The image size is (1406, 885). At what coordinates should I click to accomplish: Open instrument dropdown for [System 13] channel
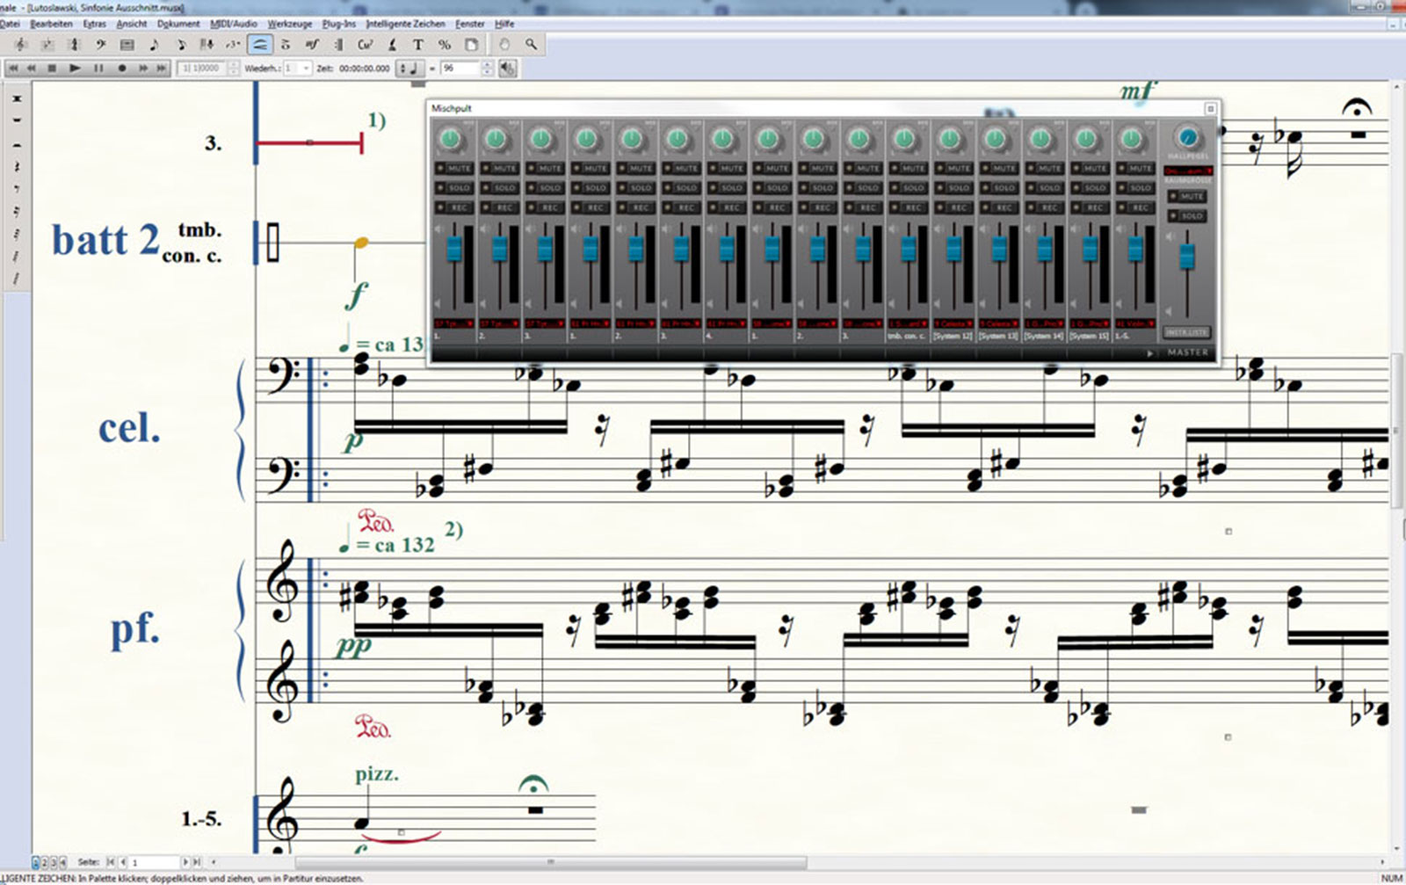point(999,323)
